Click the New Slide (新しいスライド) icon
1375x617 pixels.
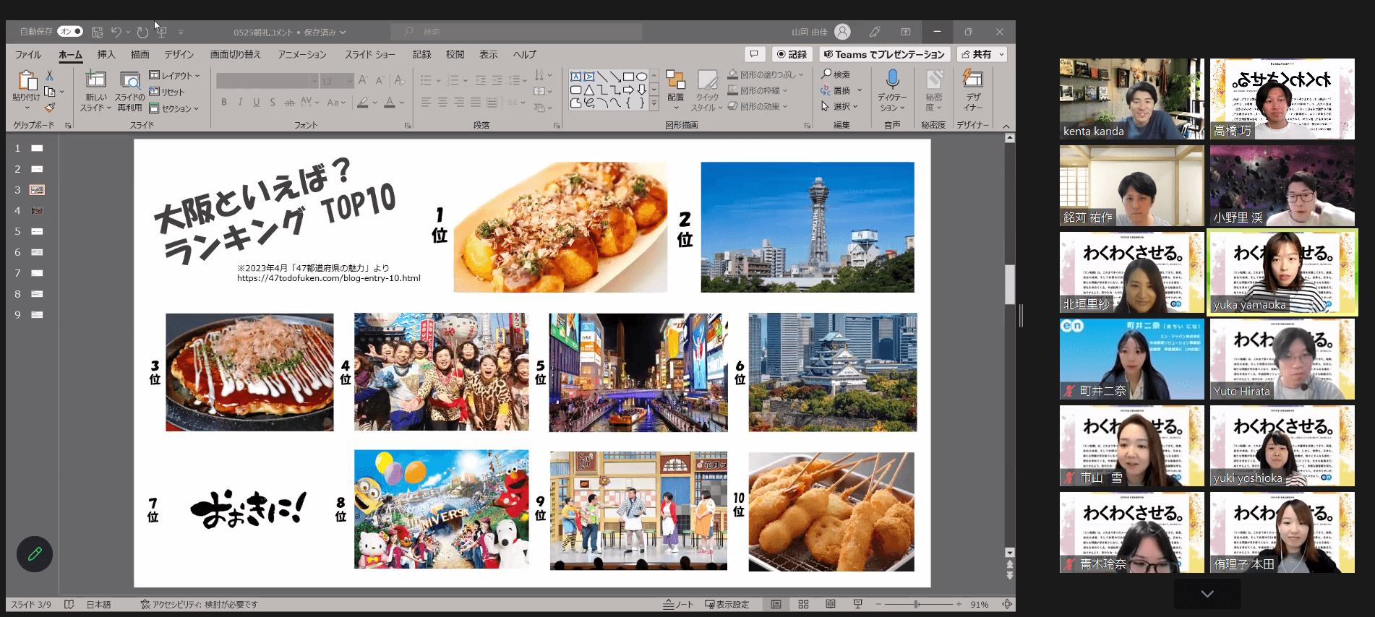pos(95,81)
